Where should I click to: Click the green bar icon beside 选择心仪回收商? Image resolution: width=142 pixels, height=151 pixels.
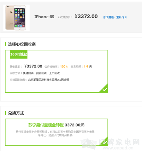[x=5, y=44]
